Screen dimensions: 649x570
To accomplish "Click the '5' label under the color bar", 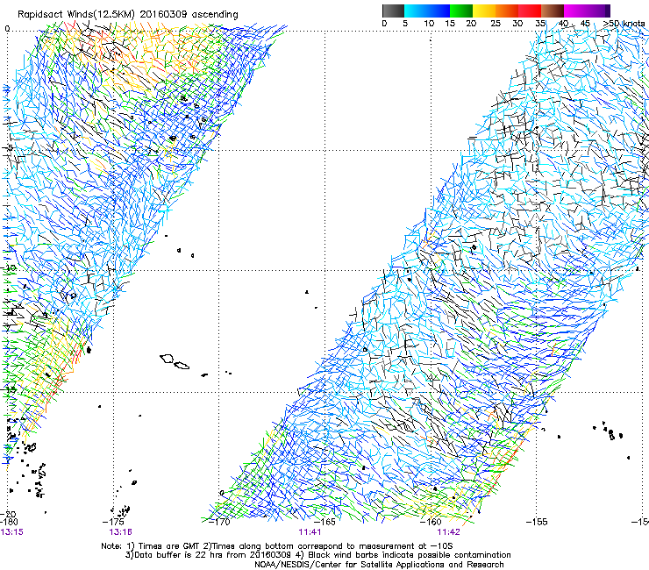I will coord(405,24).
